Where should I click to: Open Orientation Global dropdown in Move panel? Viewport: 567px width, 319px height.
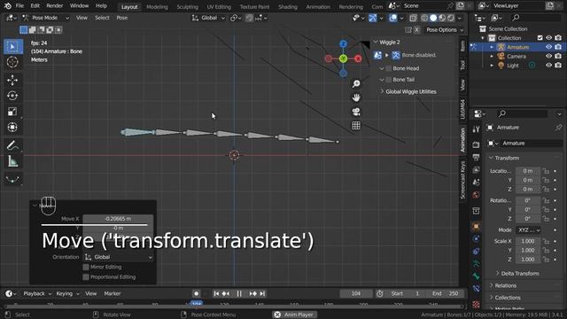click(118, 257)
